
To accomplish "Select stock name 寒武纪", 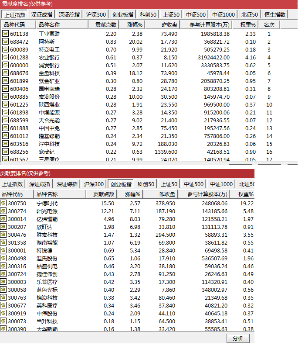I will (47, 152).
